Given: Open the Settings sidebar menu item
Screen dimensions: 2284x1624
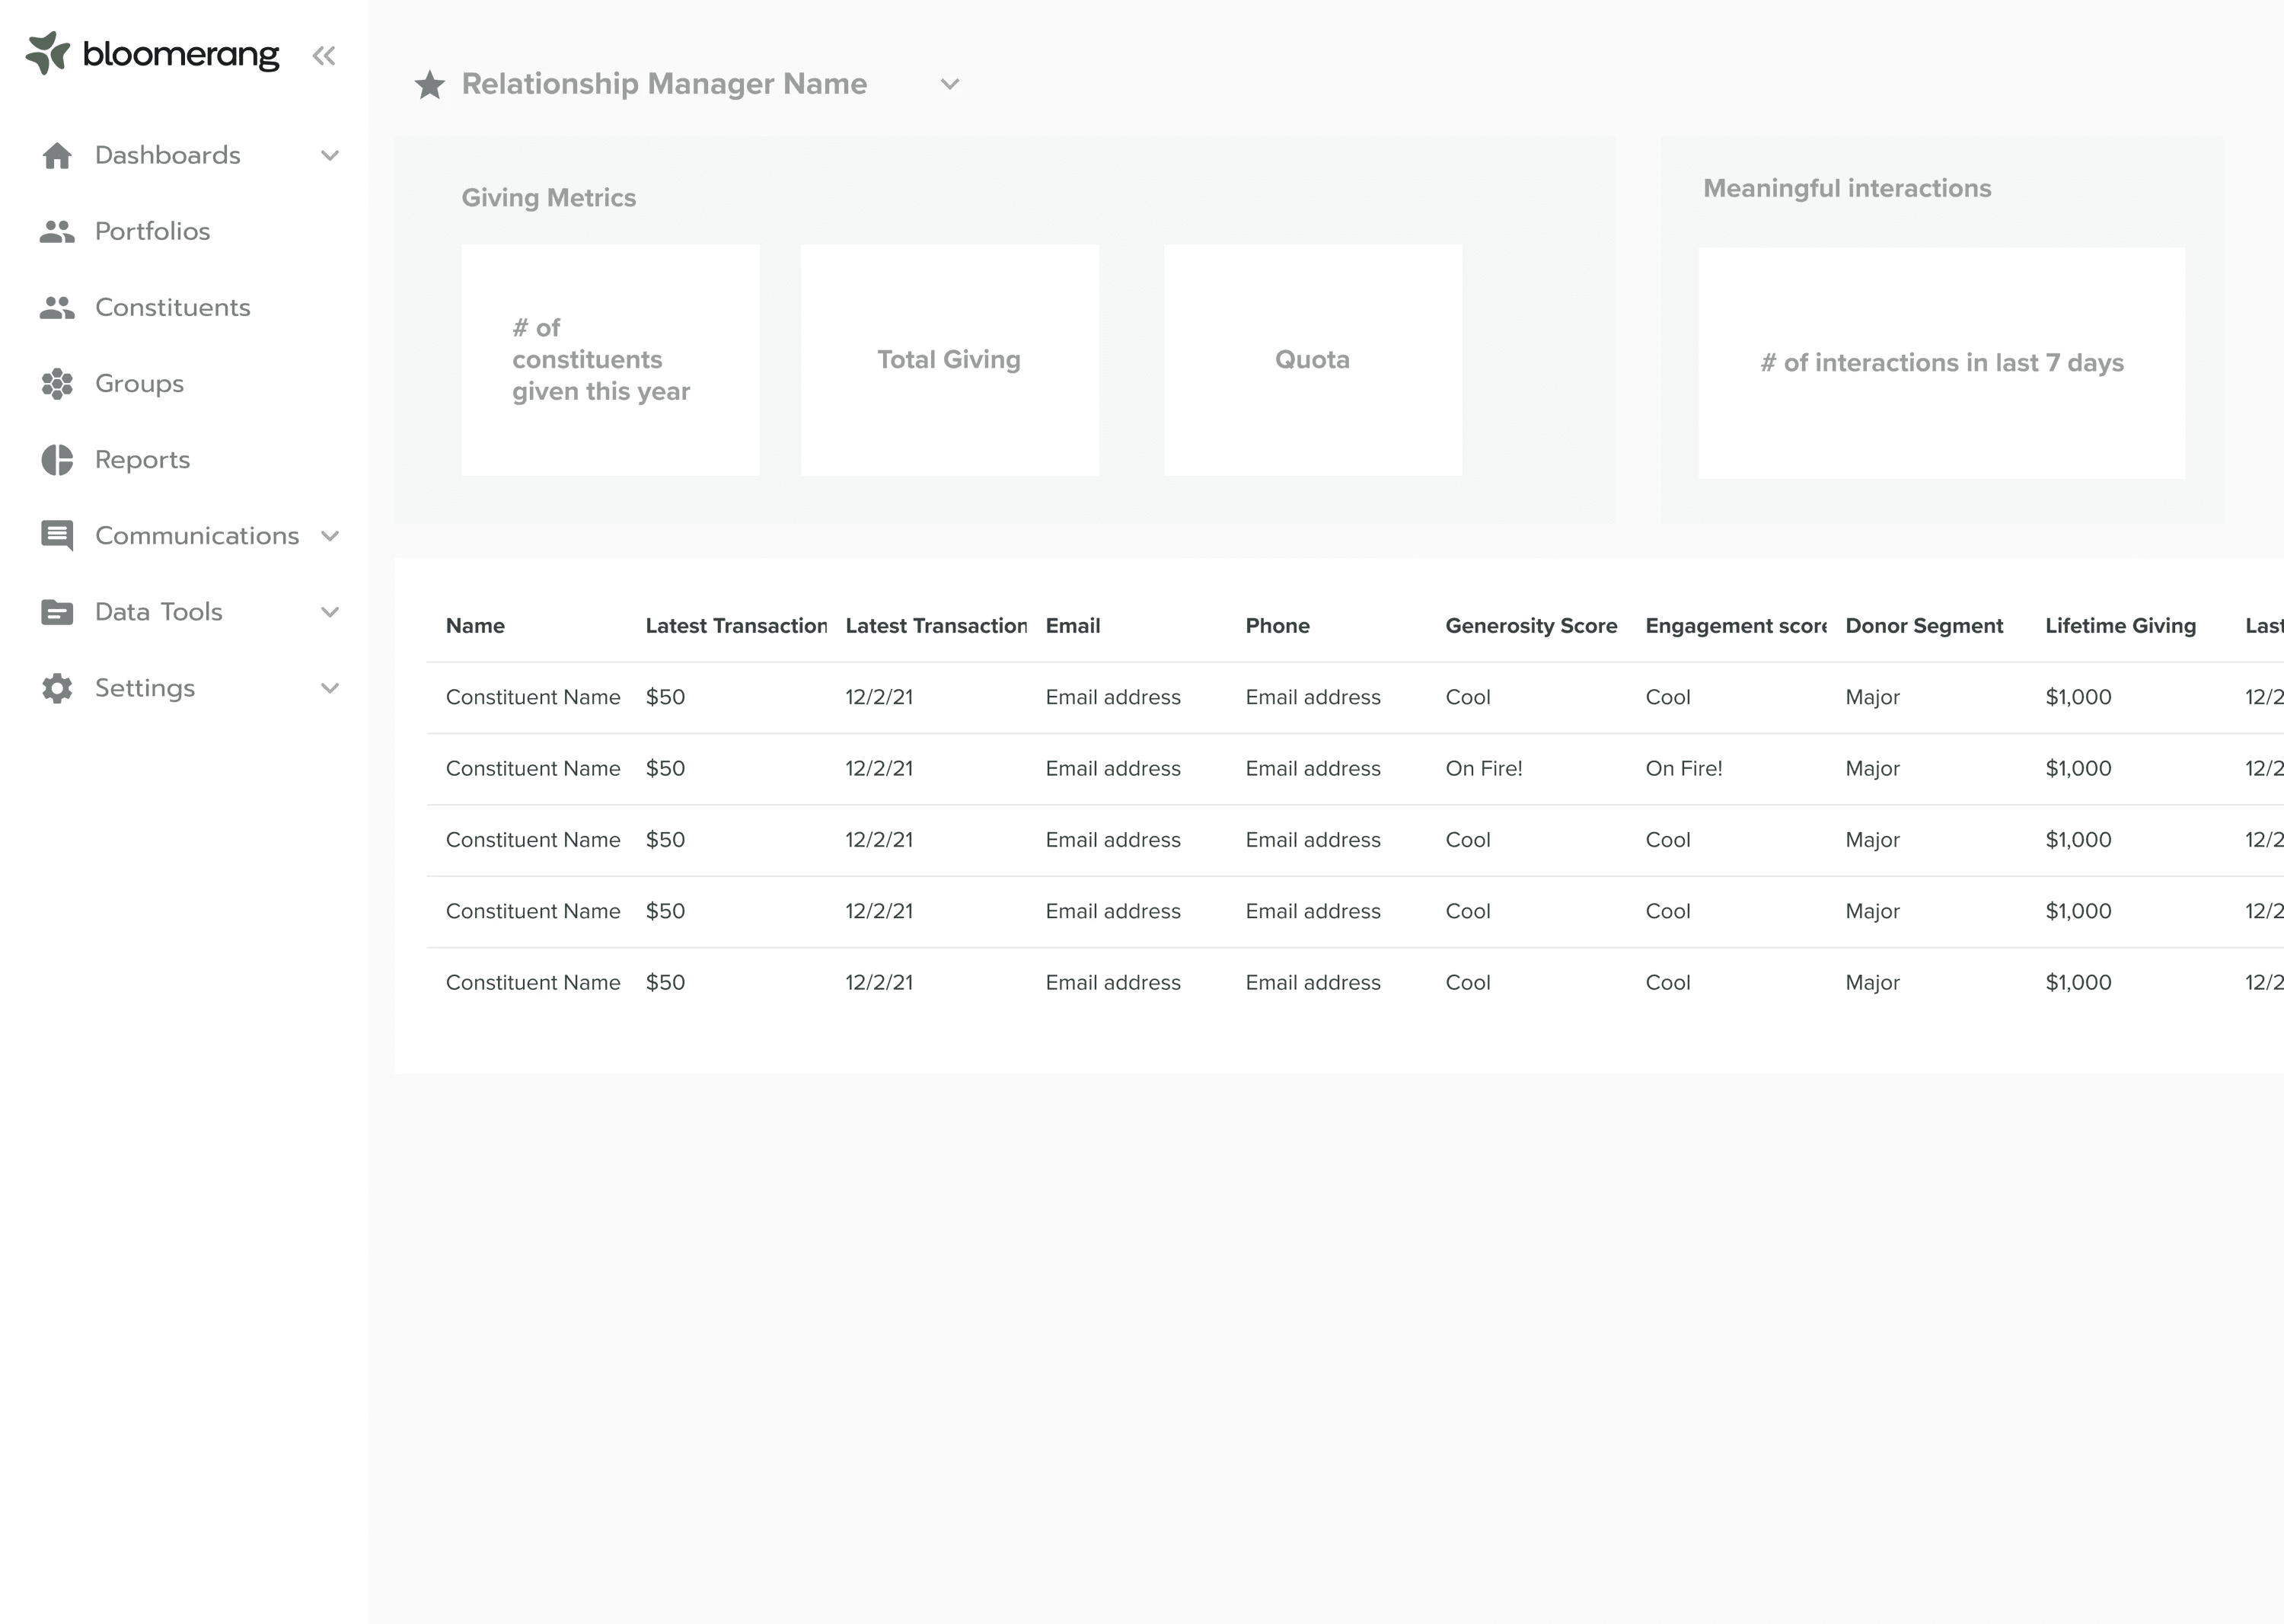Looking at the screenshot, I should [145, 688].
